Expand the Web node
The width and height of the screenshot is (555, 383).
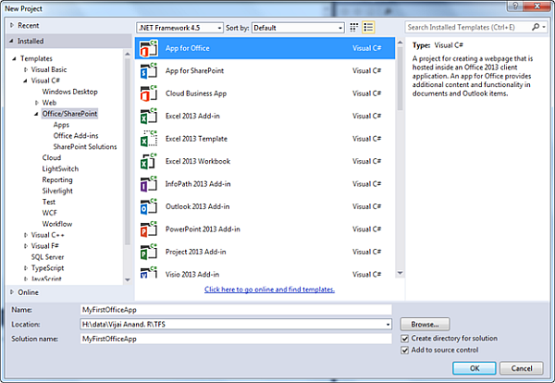click(36, 103)
